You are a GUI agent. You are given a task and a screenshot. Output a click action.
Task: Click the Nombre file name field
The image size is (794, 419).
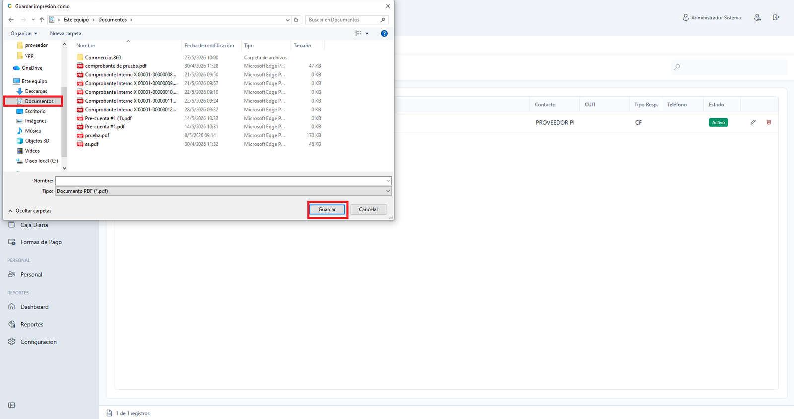(x=223, y=181)
